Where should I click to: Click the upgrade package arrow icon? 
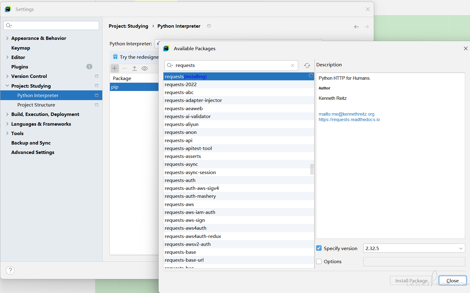pos(135,68)
